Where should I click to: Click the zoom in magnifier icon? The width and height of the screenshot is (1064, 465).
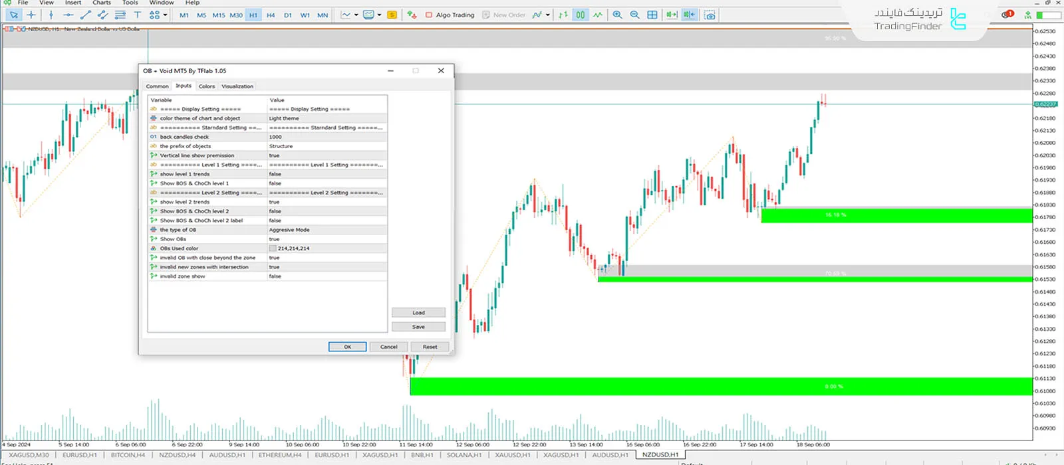[x=618, y=15]
